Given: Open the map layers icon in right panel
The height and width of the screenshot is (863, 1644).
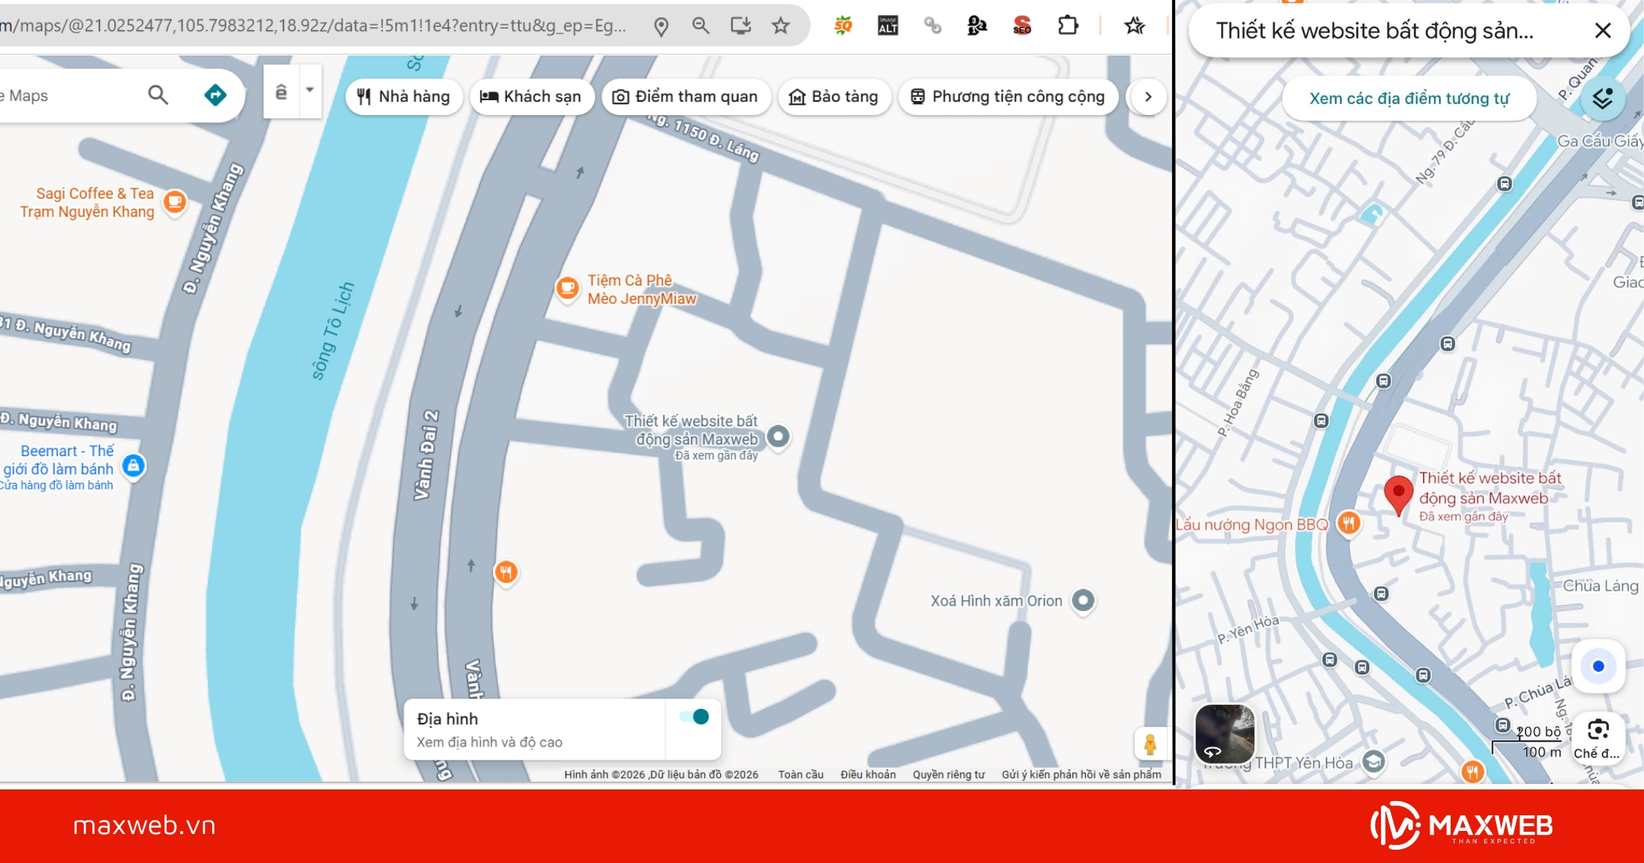Looking at the screenshot, I should [1602, 99].
